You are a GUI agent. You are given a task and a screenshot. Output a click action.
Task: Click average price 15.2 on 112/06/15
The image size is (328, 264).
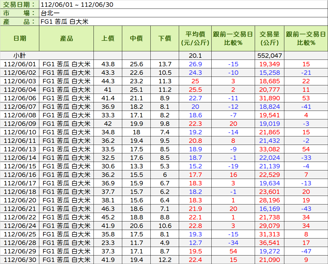click(195, 166)
